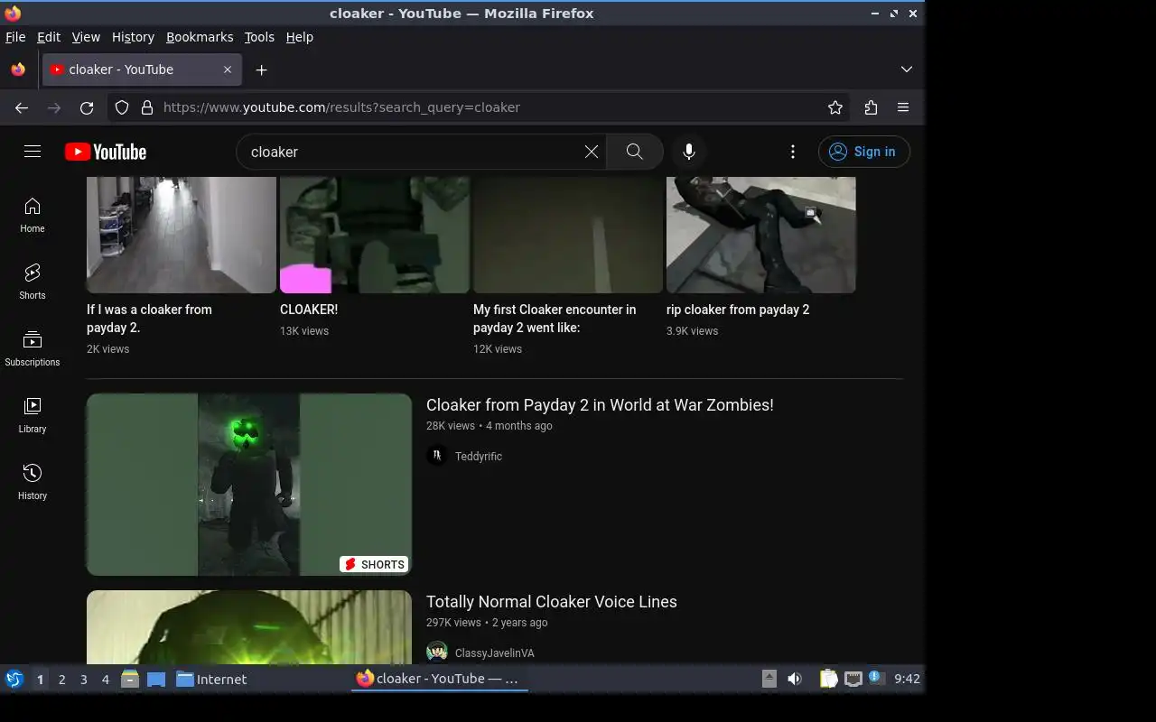Click the site padlock icon

pyautogui.click(x=147, y=107)
